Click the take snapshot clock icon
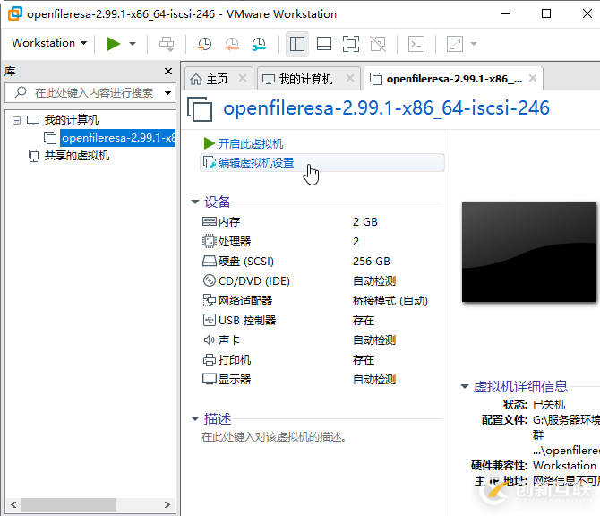Viewport: 600px width, 516px height. [x=205, y=43]
